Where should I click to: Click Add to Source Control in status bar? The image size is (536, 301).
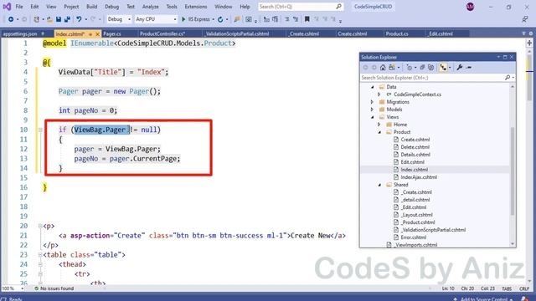coord(483,299)
